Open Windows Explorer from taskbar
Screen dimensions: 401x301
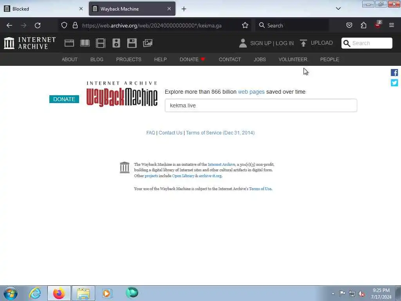pyautogui.click(x=83, y=293)
